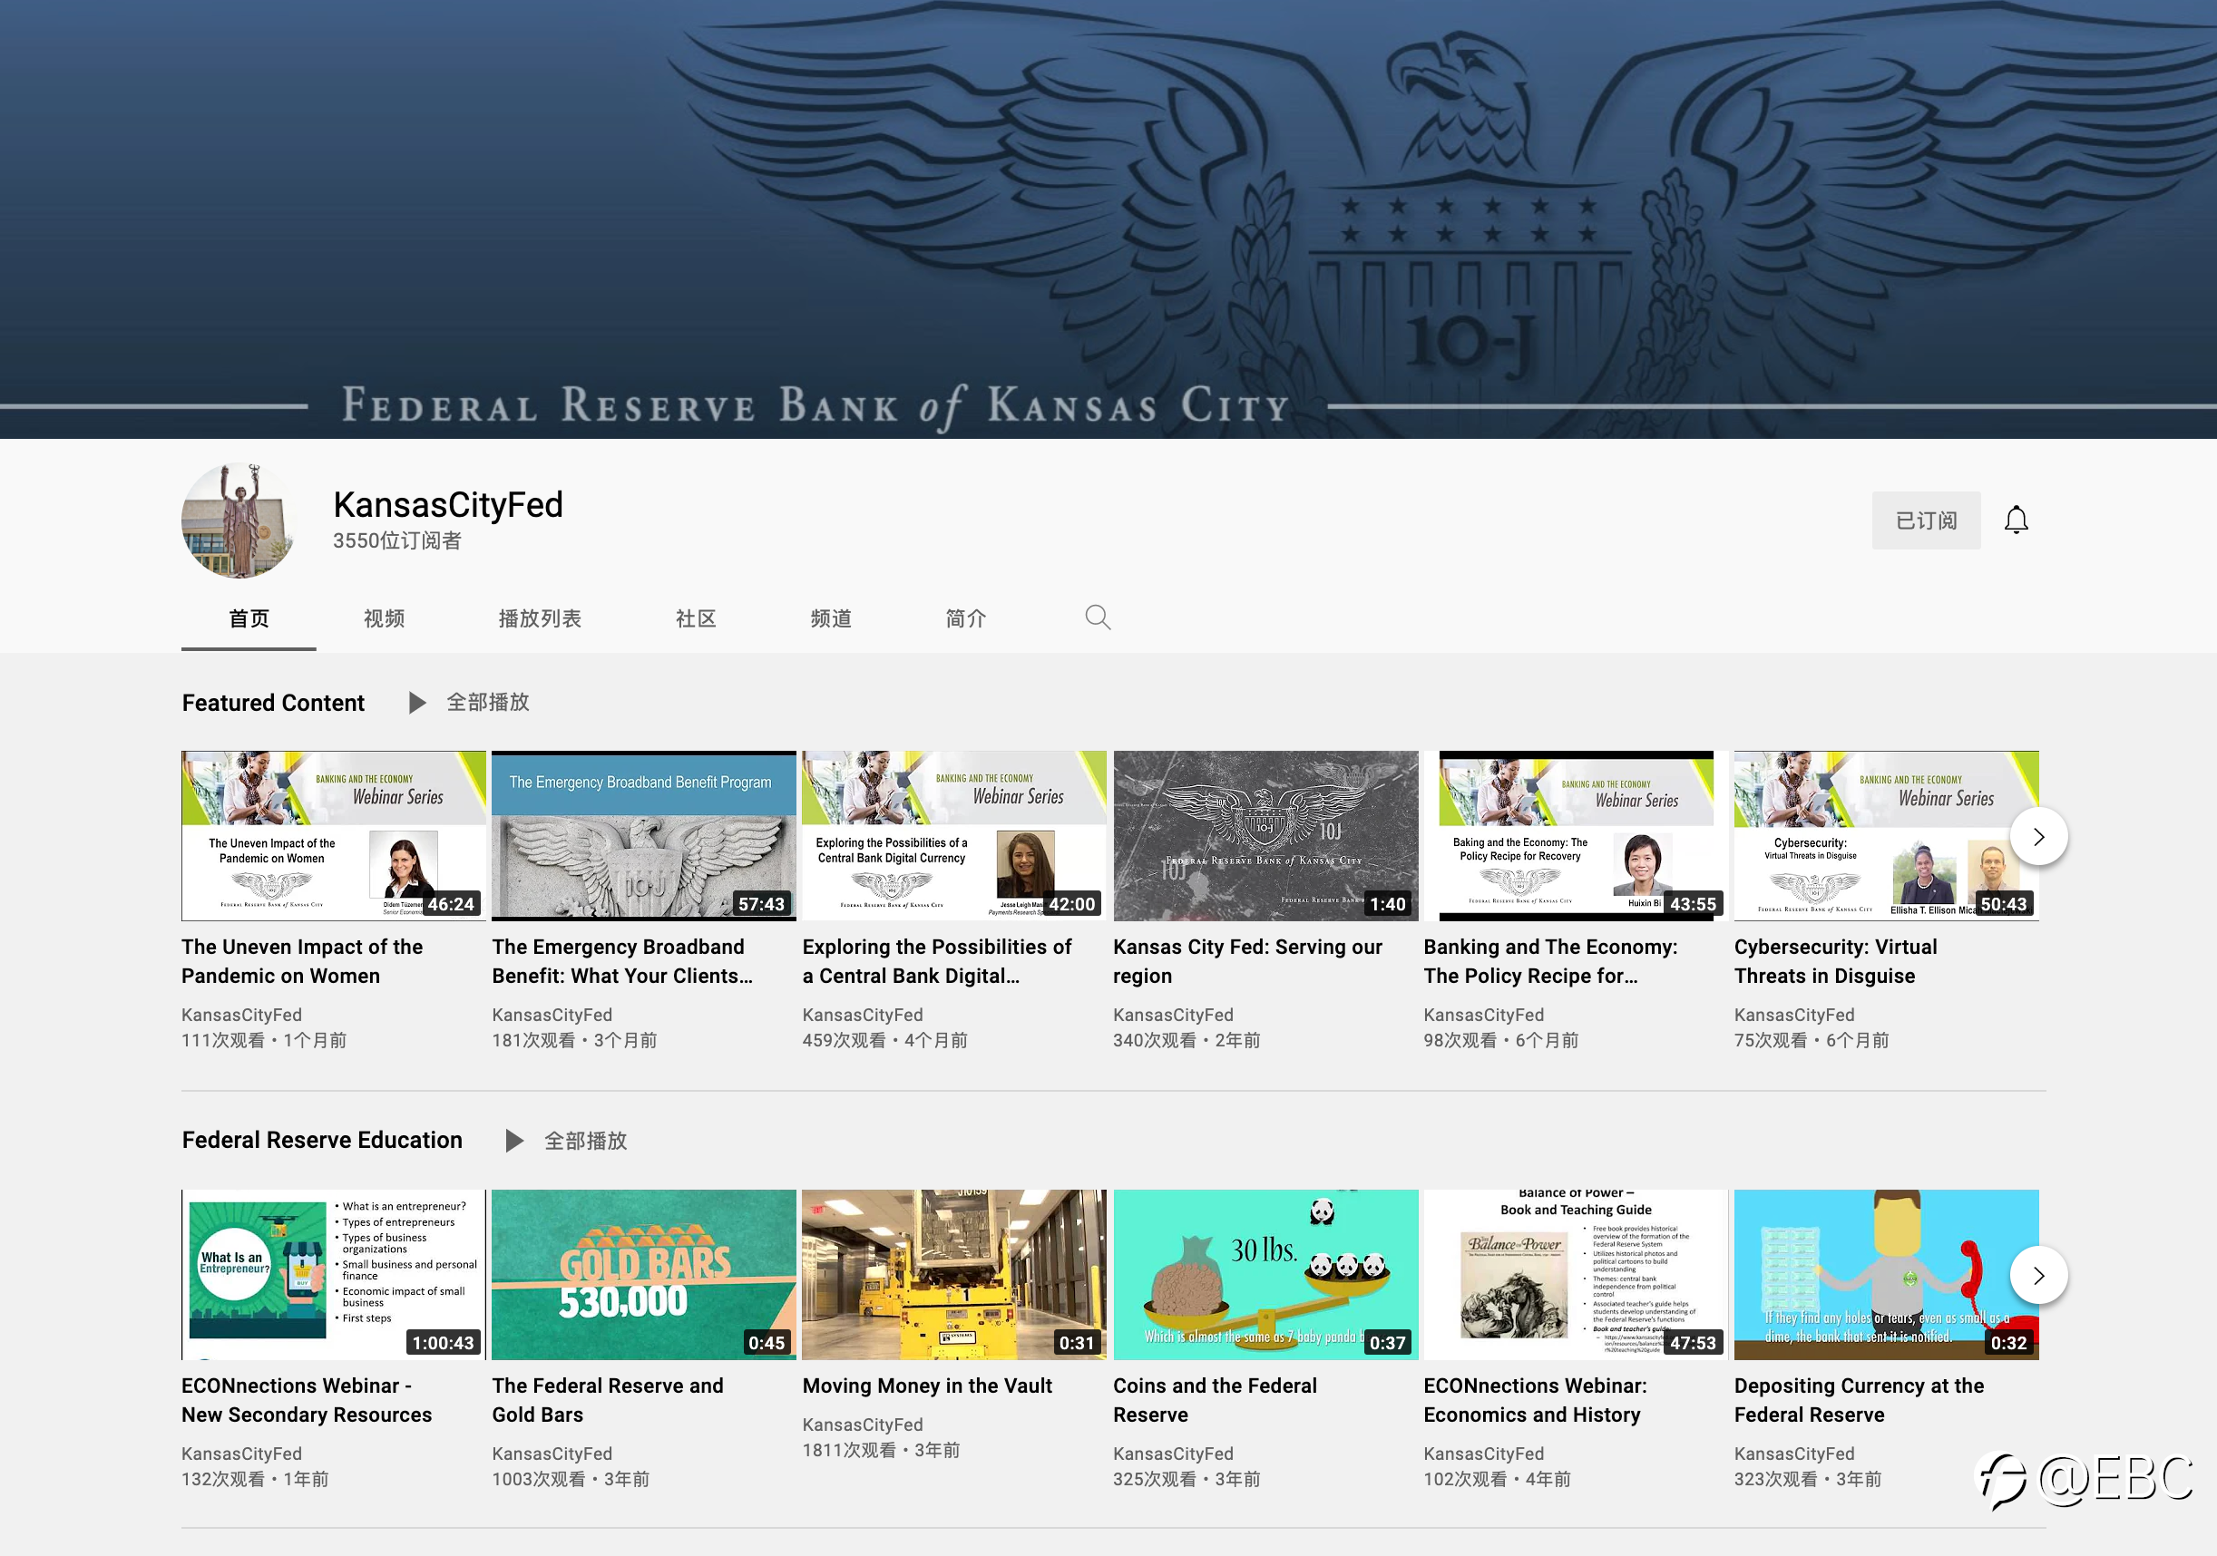Open the 简介 tab
The image size is (2217, 1556).
(965, 618)
